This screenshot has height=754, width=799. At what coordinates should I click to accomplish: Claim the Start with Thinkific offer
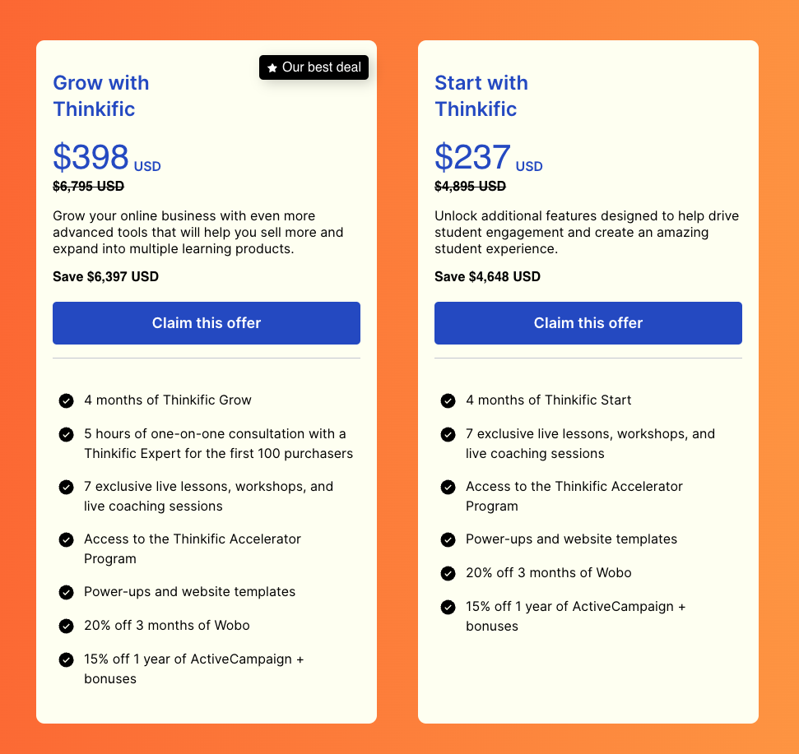click(x=588, y=323)
